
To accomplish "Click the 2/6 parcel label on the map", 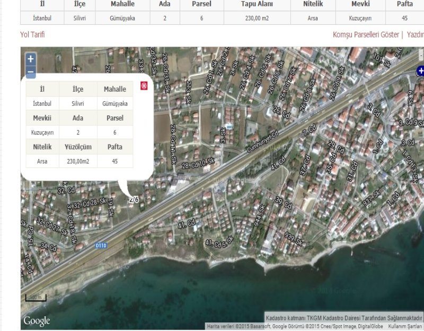I will [134, 200].
